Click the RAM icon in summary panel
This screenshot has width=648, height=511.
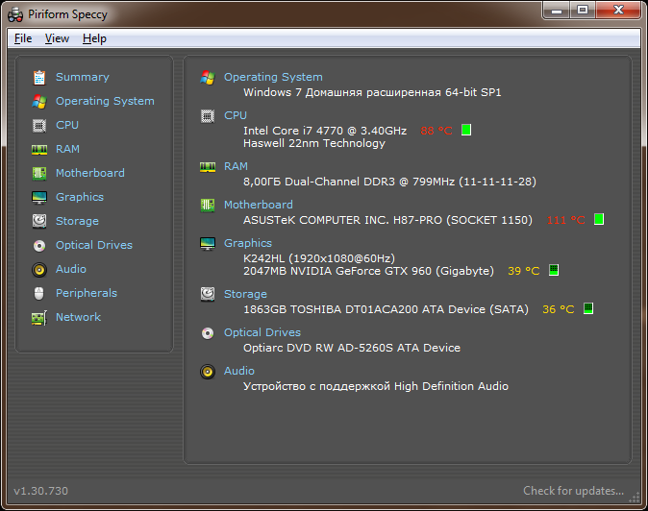point(208,167)
